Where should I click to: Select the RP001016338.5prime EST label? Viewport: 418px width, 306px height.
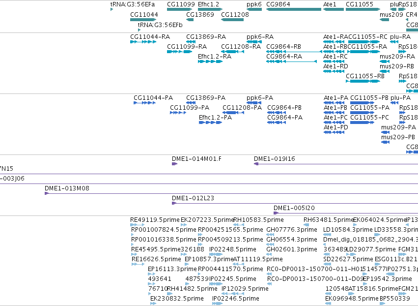pos(164,240)
